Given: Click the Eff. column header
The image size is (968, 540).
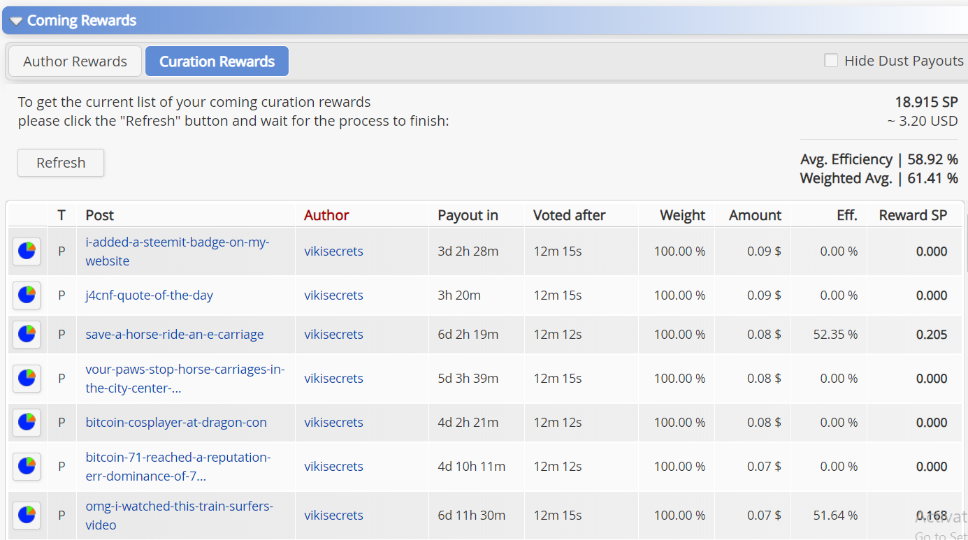Looking at the screenshot, I should click(x=846, y=215).
